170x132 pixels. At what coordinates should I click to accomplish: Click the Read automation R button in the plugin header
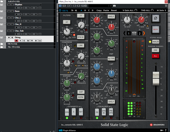pos(68,6)
